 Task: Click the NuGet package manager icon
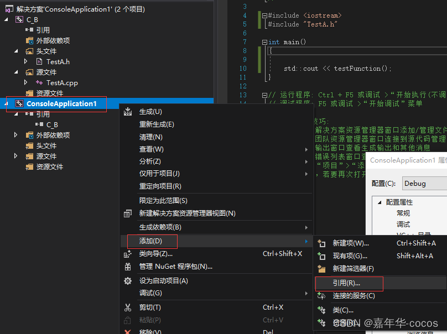[128, 267]
